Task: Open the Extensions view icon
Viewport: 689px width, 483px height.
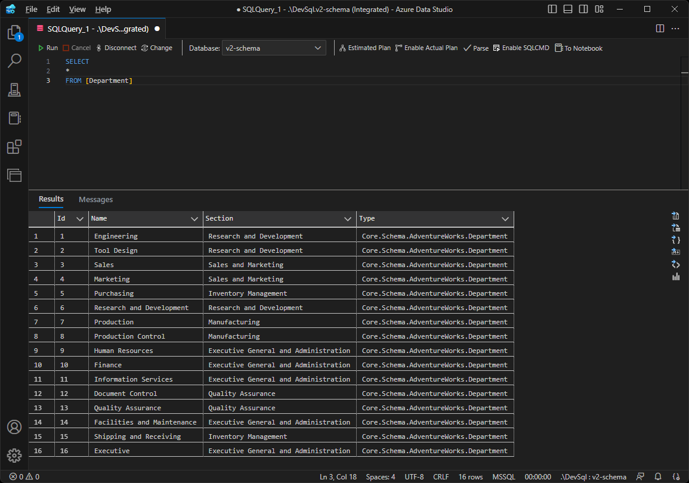Action: (14, 147)
